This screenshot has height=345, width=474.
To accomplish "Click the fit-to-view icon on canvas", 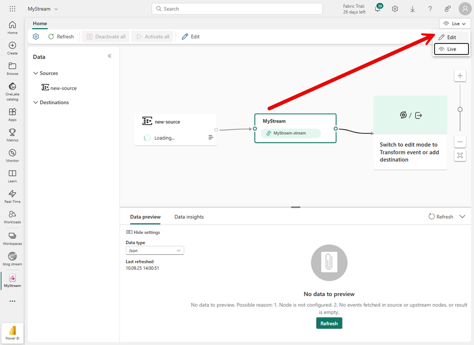I will coord(460,155).
